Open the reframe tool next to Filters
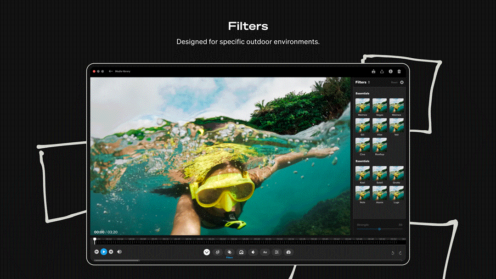Viewport: 496px width, 279px height. [x=241, y=252]
